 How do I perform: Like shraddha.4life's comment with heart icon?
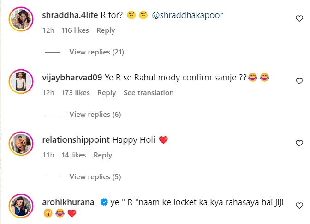pyautogui.click(x=299, y=18)
